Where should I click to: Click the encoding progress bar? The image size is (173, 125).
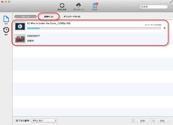(94, 28)
